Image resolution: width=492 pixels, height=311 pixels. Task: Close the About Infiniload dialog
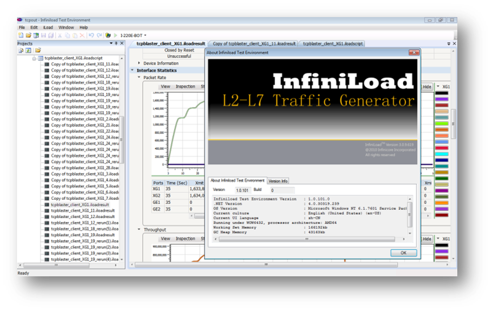(414, 52)
